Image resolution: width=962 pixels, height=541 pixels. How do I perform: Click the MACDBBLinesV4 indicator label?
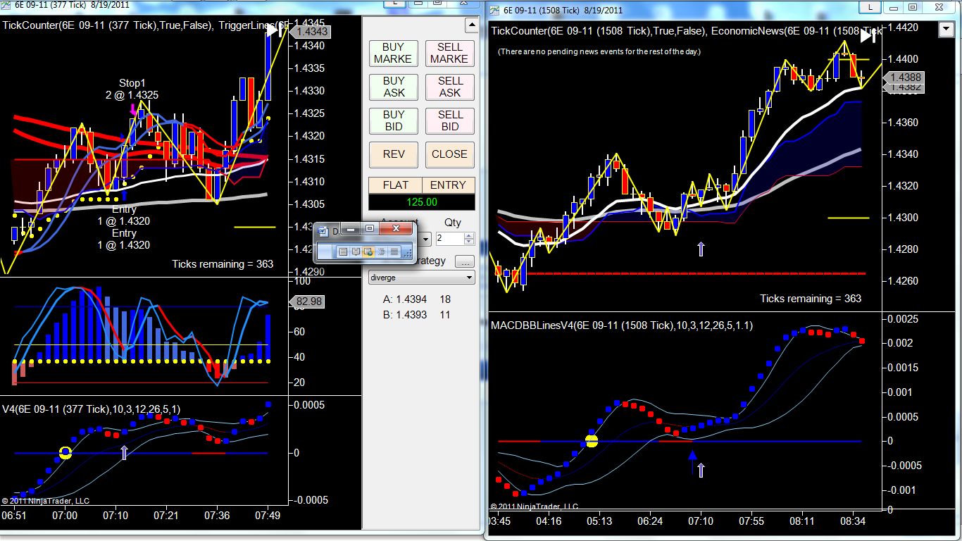coord(622,325)
